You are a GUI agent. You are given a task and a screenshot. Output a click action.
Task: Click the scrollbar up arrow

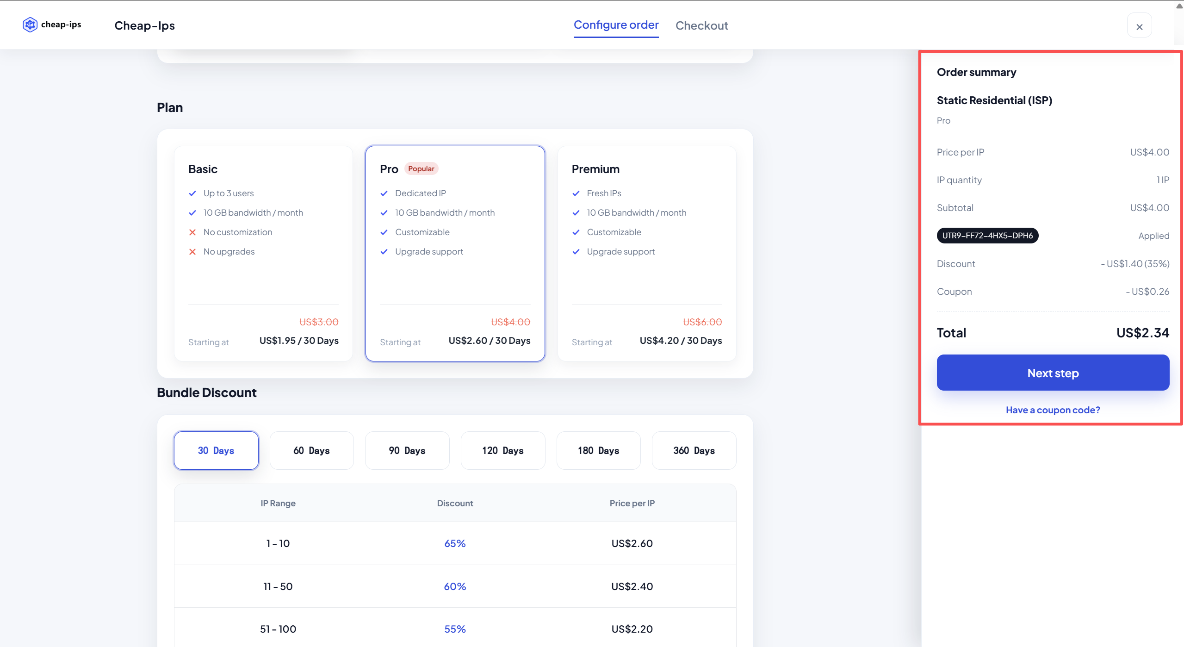(1179, 6)
